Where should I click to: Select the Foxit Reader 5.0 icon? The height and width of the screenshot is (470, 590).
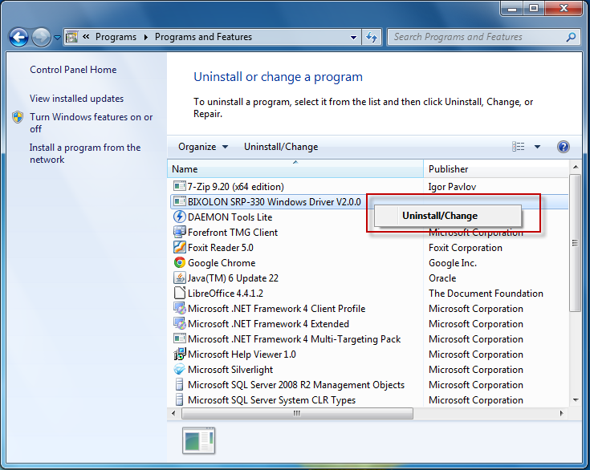[x=180, y=248]
